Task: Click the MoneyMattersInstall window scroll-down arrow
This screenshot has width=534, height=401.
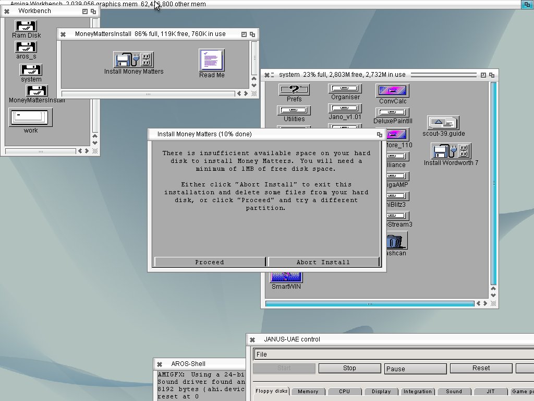Action: click(254, 86)
